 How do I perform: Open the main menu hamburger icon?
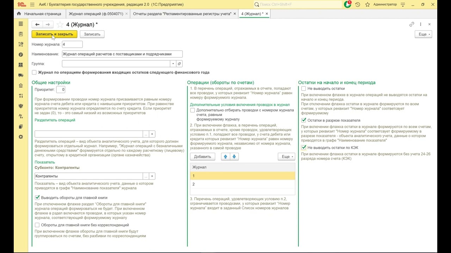tap(32, 5)
